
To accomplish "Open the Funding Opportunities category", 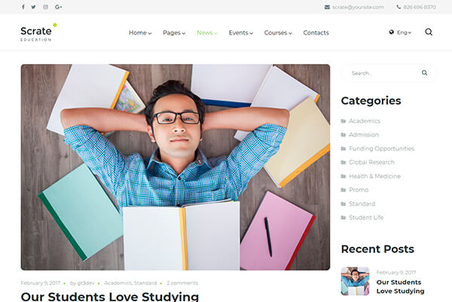I will (381, 148).
